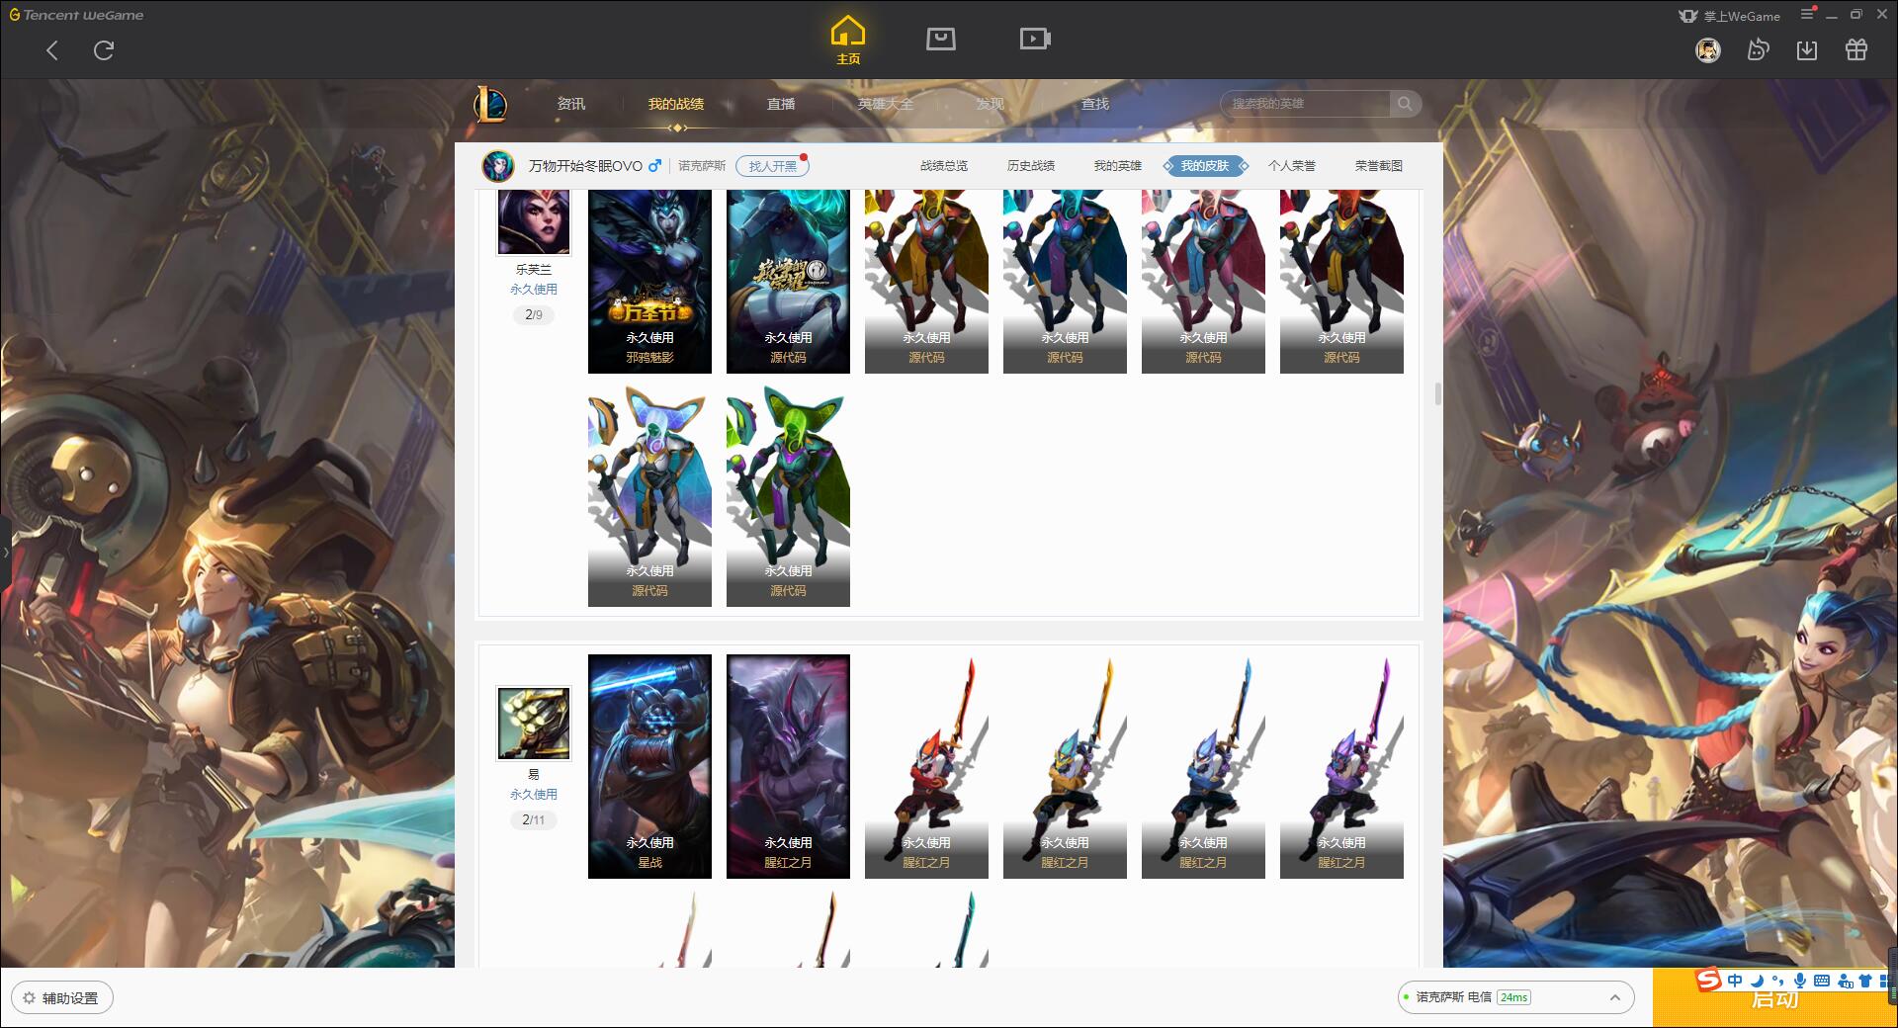The width and height of the screenshot is (1898, 1028).
Task: Open the 直播 tab
Action: pos(781,104)
